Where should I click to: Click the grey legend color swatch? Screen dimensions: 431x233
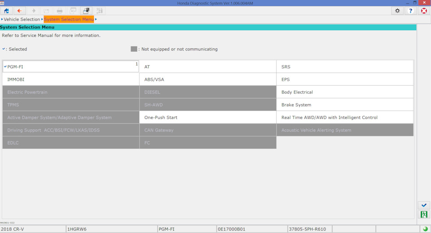tap(134, 49)
